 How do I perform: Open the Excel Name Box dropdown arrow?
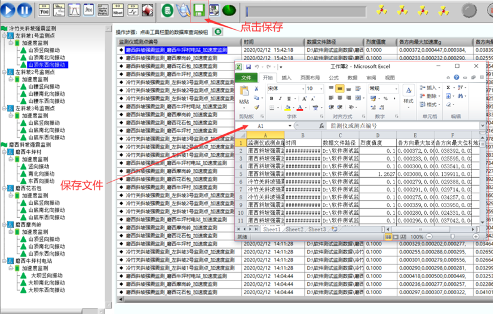[x=291, y=126]
